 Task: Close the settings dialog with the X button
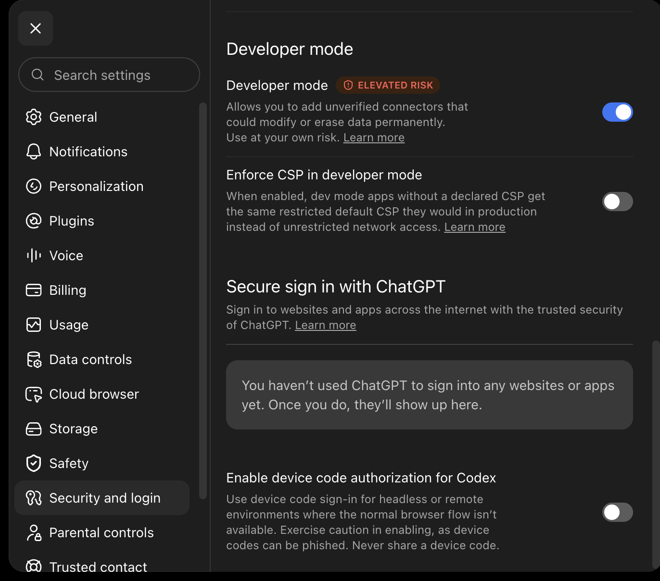point(36,28)
